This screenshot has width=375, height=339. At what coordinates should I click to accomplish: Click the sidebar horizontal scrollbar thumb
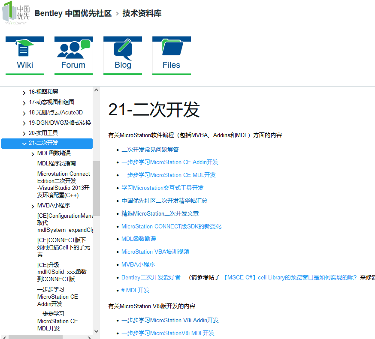point(36,337)
